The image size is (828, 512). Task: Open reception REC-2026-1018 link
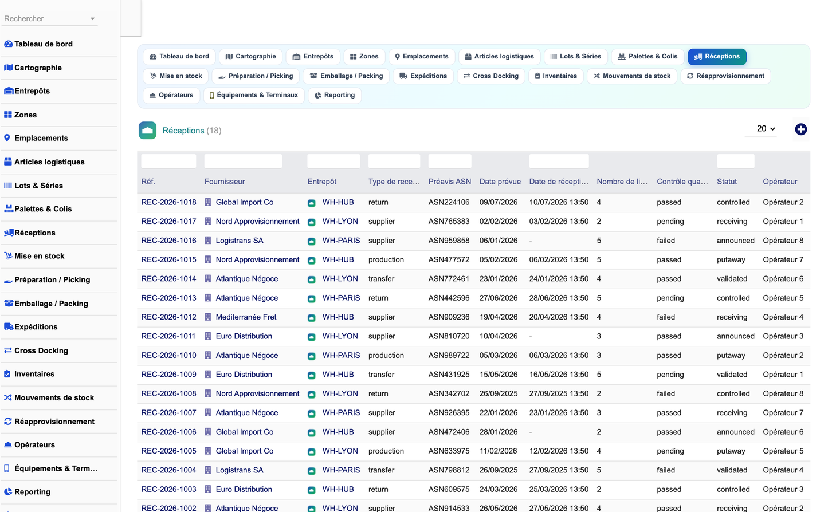click(x=168, y=202)
